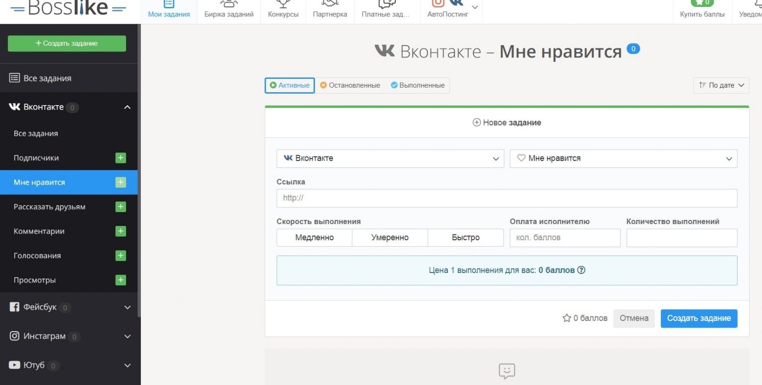Screen dimensions: 762x385
Task: Click the green star points badge
Action: pos(702,2)
